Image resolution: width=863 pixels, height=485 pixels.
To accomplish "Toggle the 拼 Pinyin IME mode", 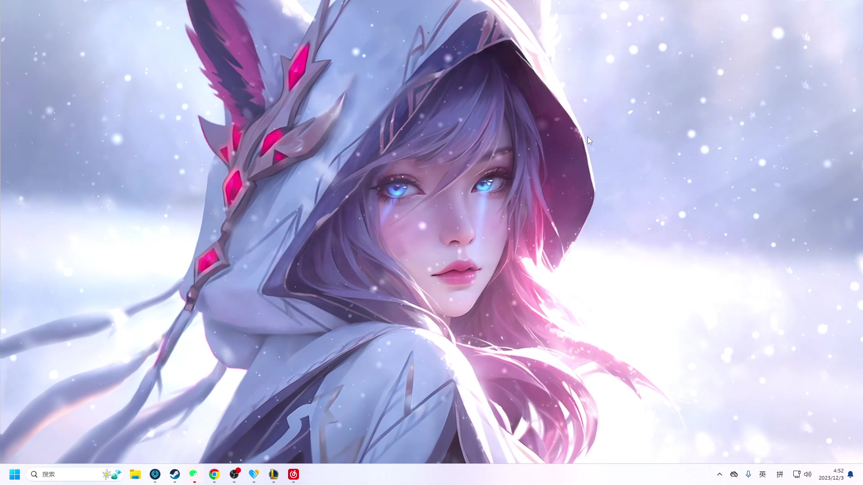I will 780,474.
